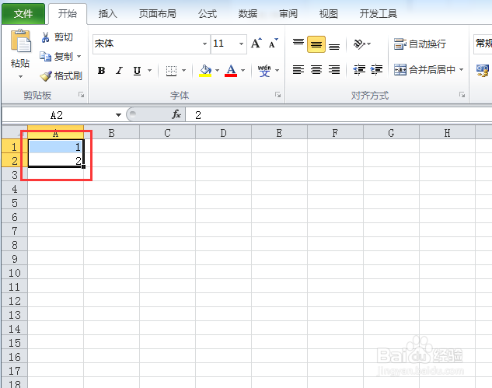The width and height of the screenshot is (492, 388).
Task: Open the 文件 File tab
Action: point(23,14)
